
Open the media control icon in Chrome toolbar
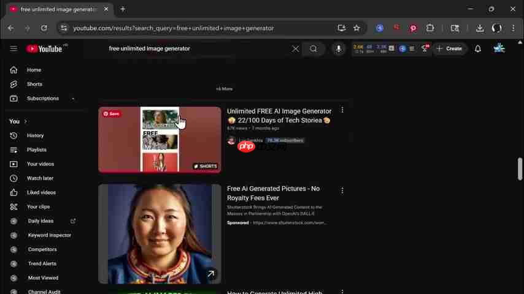[x=455, y=28]
